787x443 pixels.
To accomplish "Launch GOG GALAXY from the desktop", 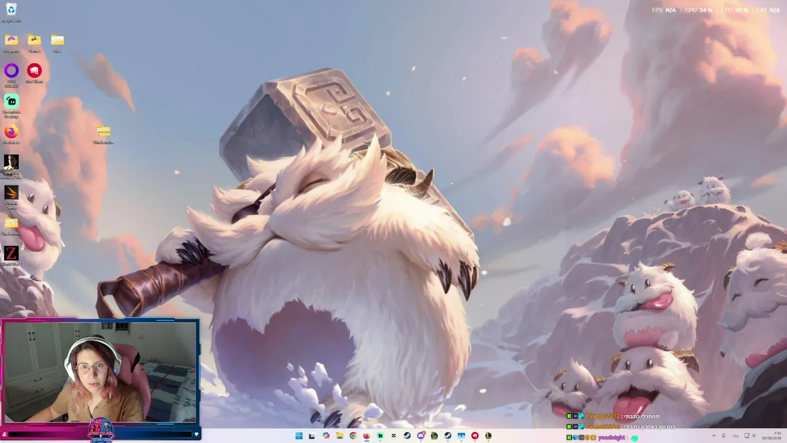I will [11, 75].
